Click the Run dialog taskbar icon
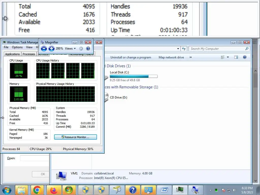 tap(164, 190)
